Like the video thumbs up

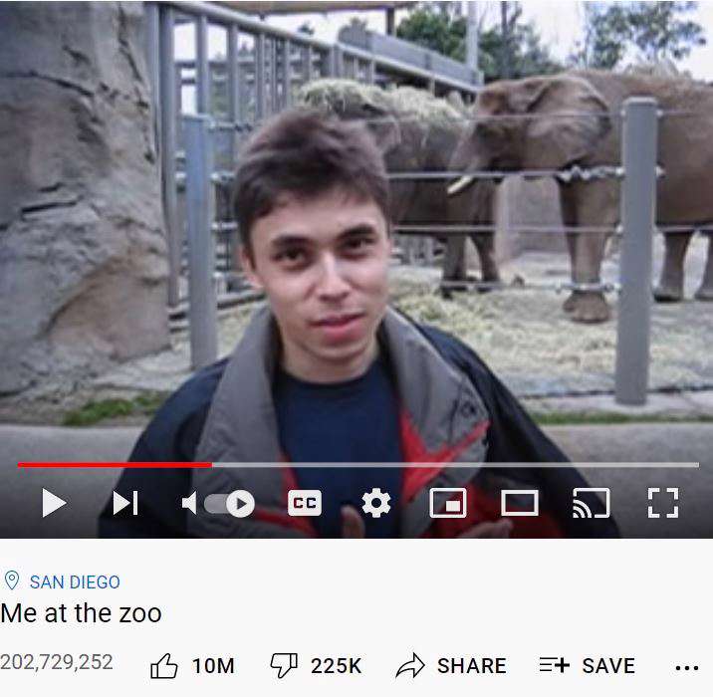pos(192,665)
